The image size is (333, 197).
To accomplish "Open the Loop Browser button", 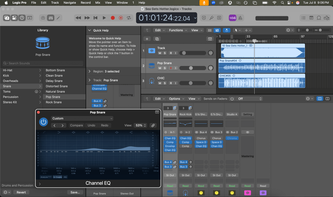I will 319,18.
